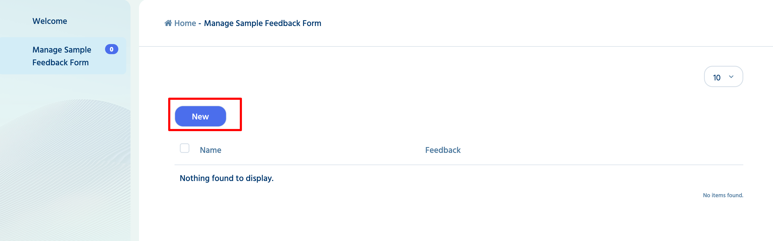Expand the chevron arrow next to 10
Image resolution: width=773 pixels, height=241 pixels.
pos(731,77)
